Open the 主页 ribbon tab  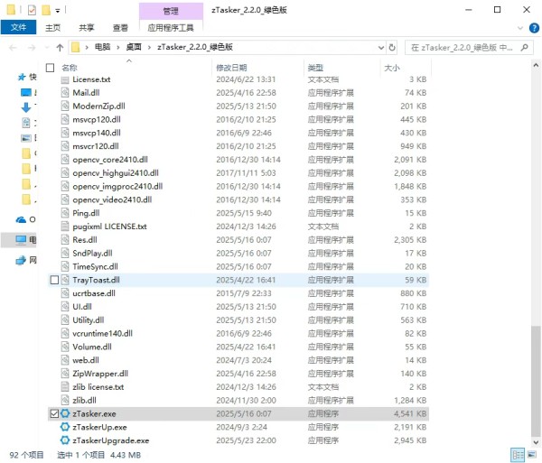53,28
